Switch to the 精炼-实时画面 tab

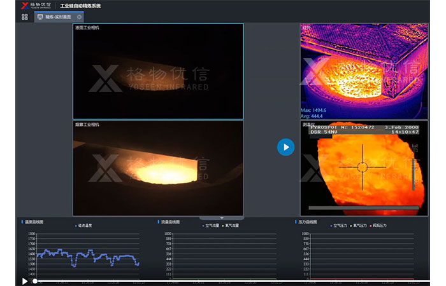(x=59, y=17)
